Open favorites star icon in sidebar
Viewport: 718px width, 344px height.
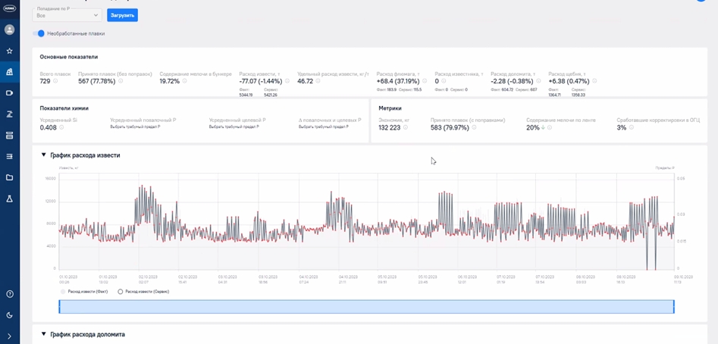9,51
